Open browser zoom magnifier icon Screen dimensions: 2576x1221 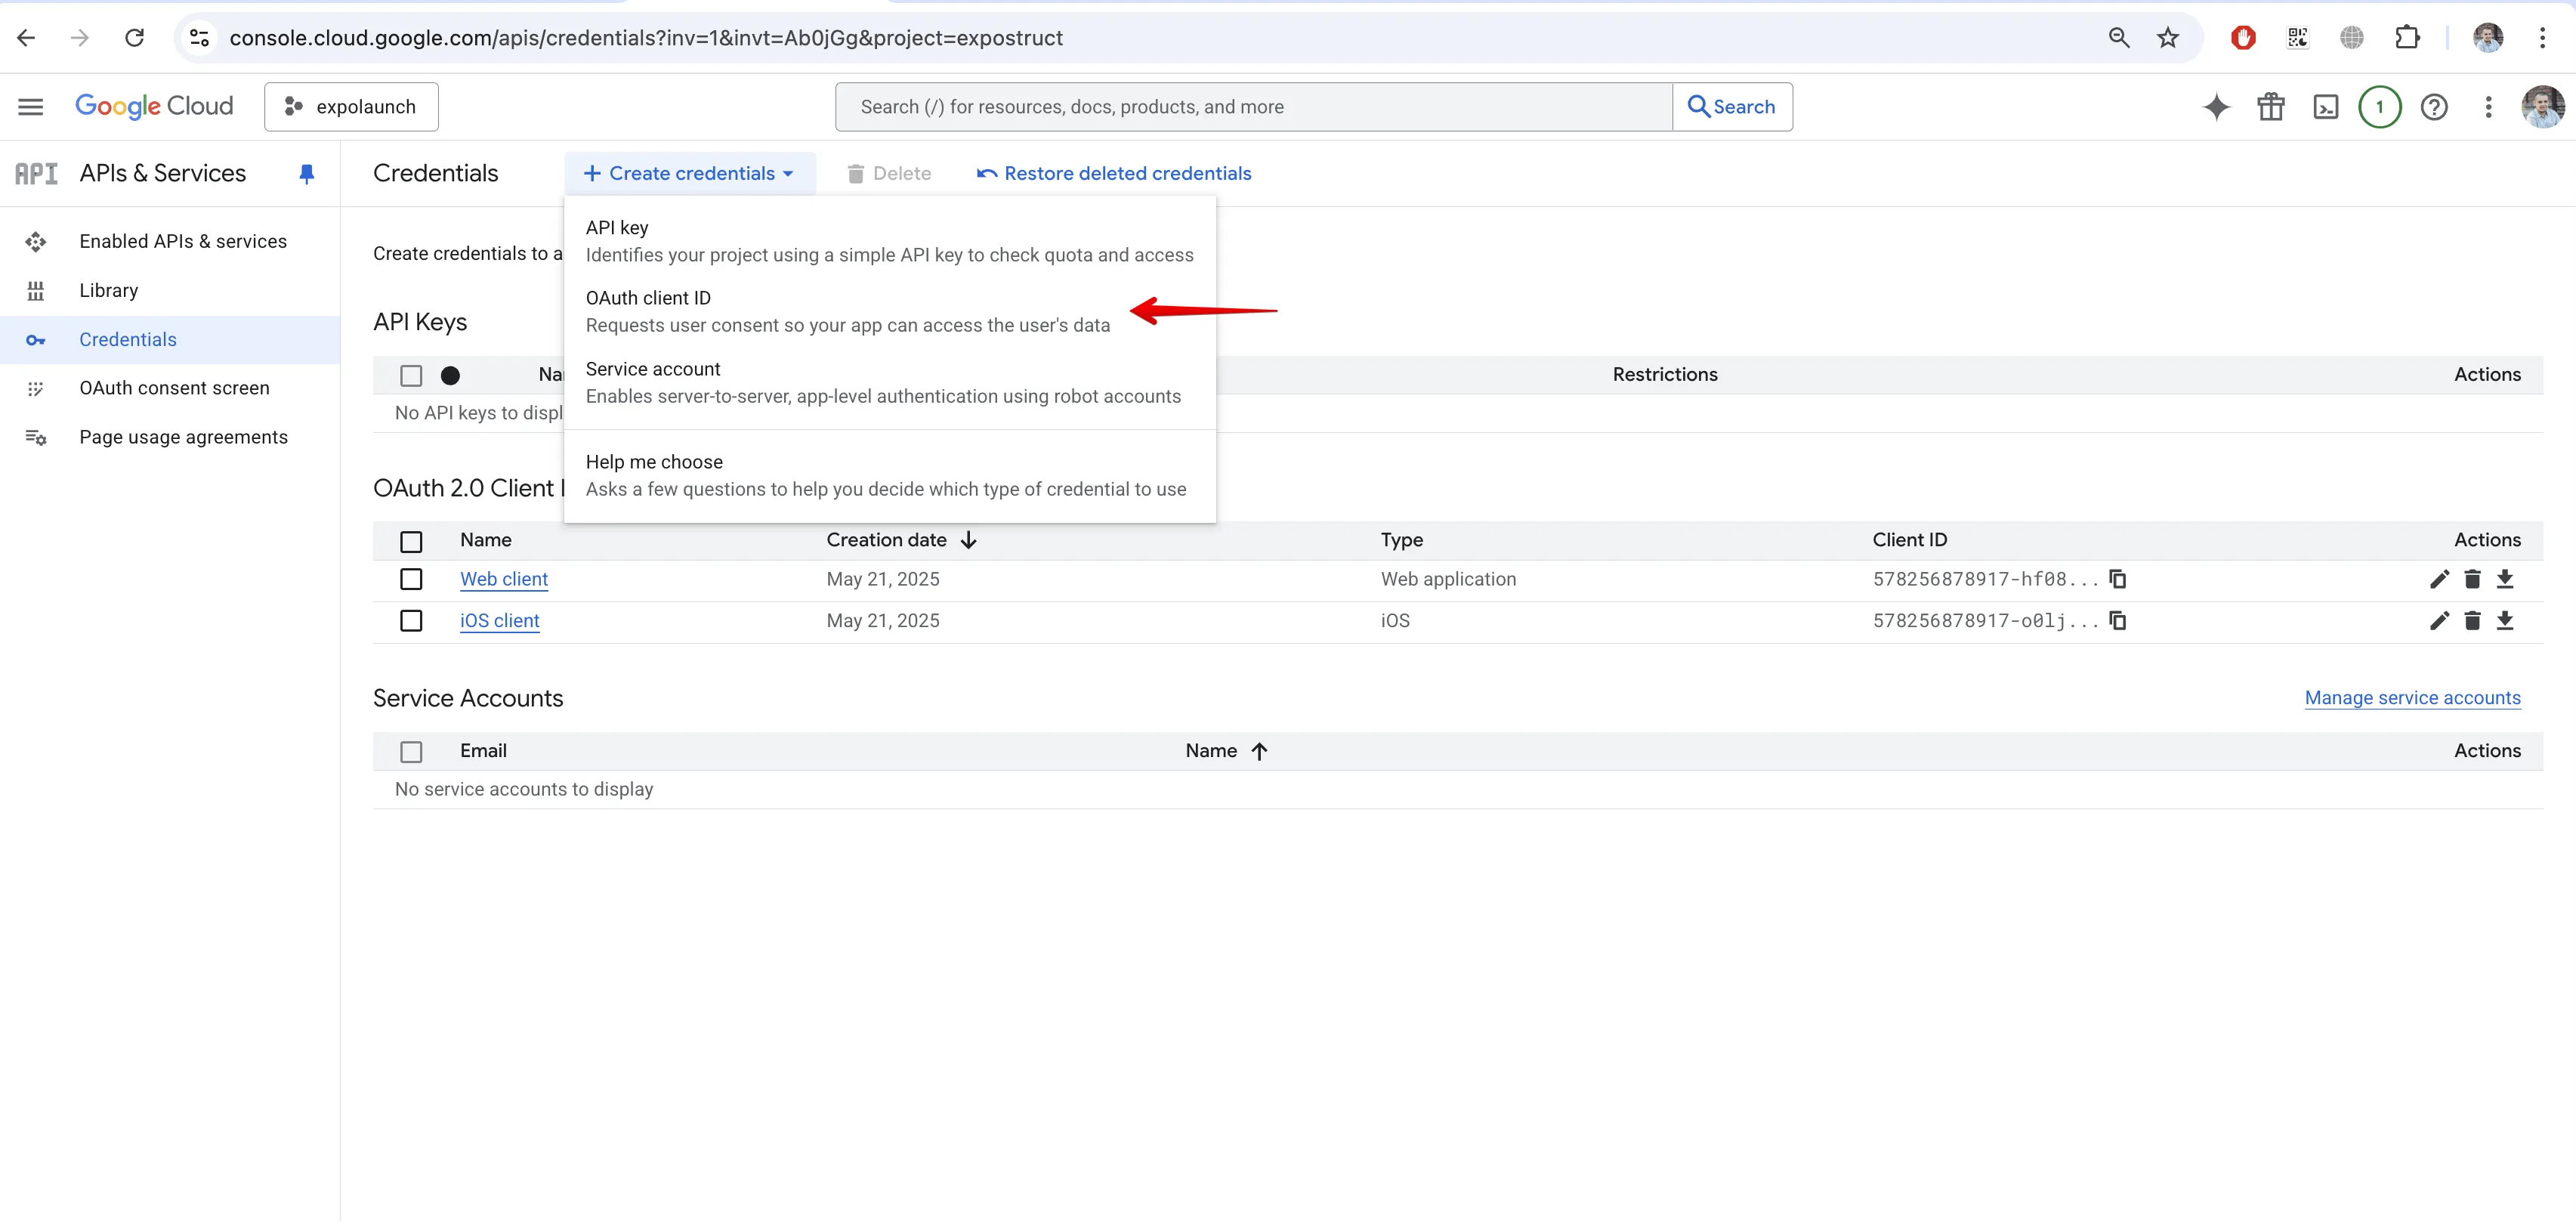click(x=2118, y=38)
